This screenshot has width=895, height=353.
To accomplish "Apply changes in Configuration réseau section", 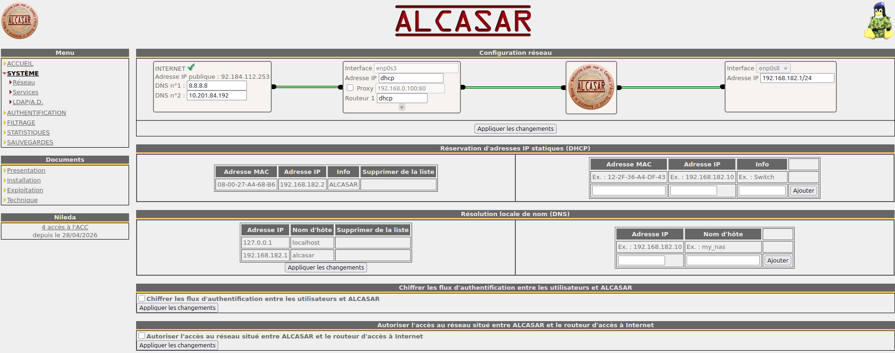I will pos(515,128).
